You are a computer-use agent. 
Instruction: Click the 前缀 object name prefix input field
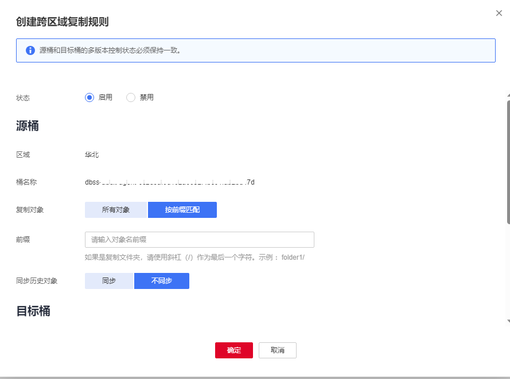pyautogui.click(x=199, y=240)
